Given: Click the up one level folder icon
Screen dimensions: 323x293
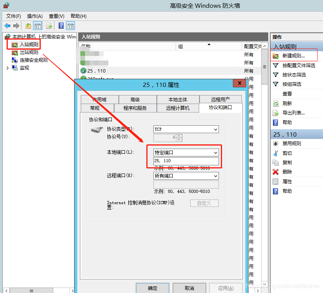Looking at the screenshot, I should (x=28, y=26).
